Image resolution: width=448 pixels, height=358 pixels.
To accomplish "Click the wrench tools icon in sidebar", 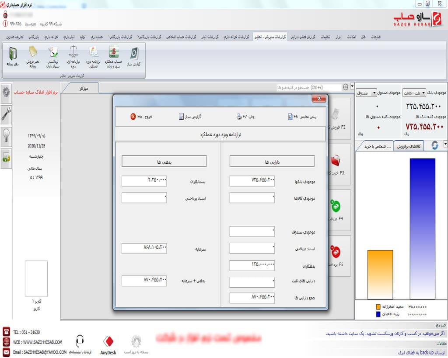I will coord(6,115).
